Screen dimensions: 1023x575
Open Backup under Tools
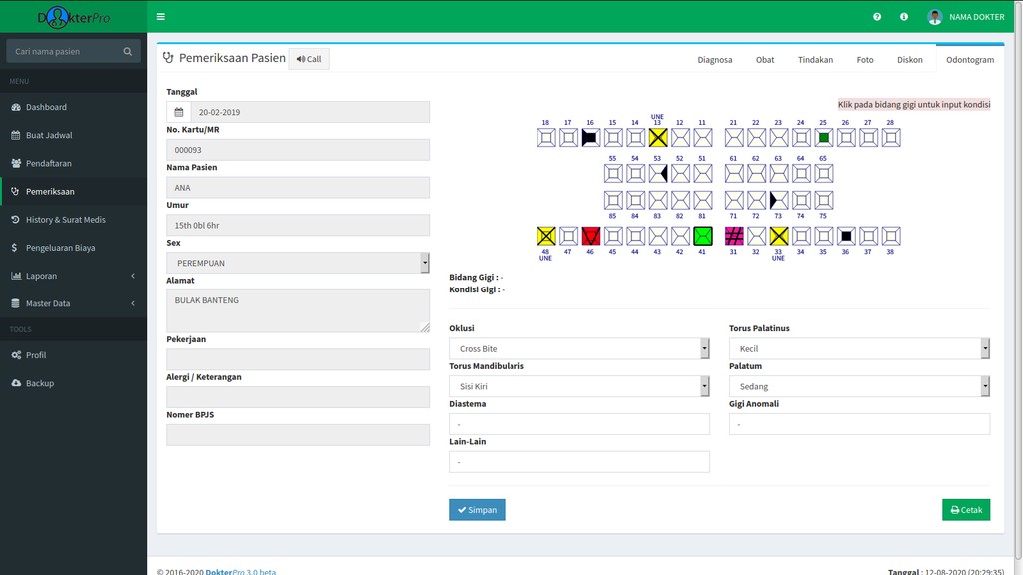pyautogui.click(x=73, y=383)
